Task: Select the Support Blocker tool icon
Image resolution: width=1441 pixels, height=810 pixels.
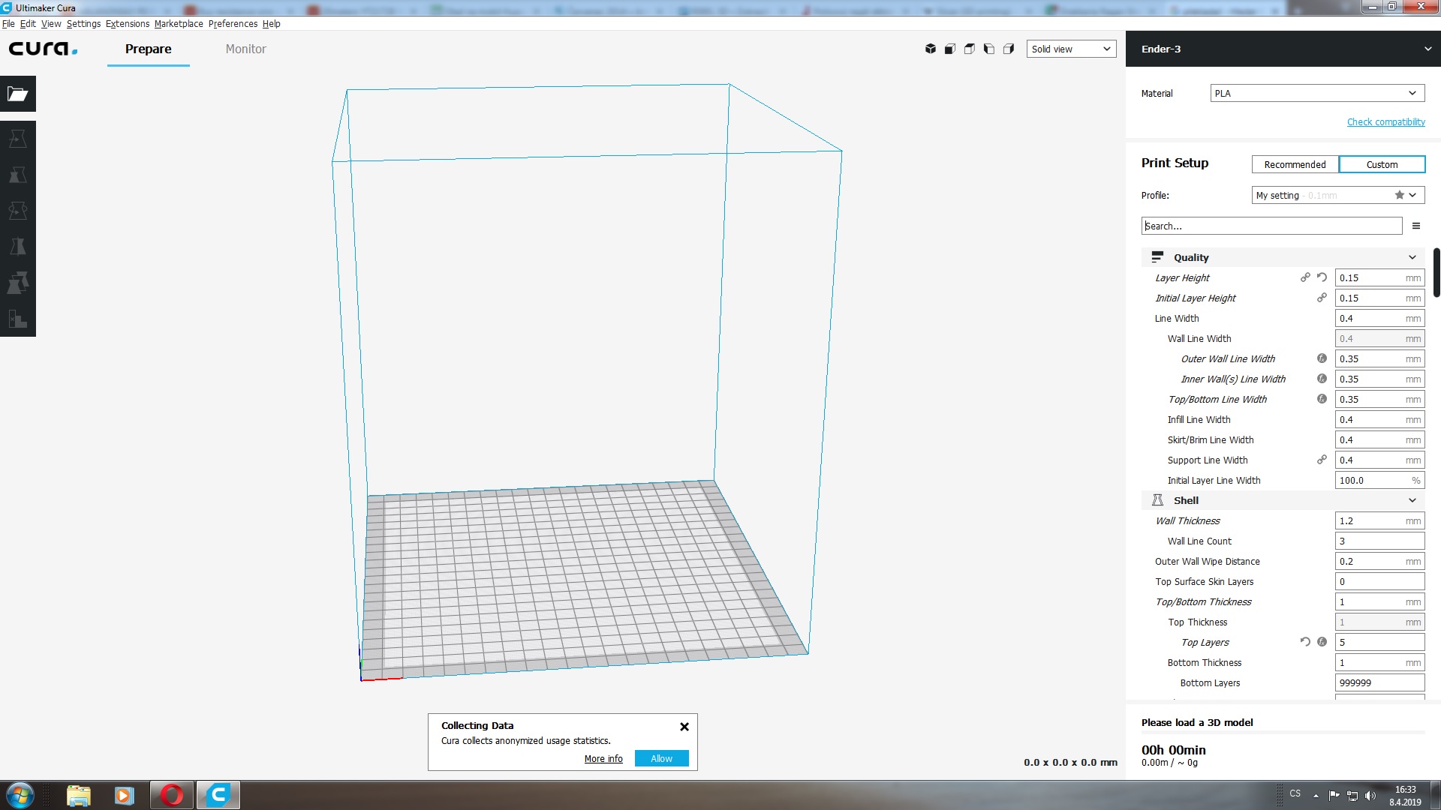Action: 18,319
